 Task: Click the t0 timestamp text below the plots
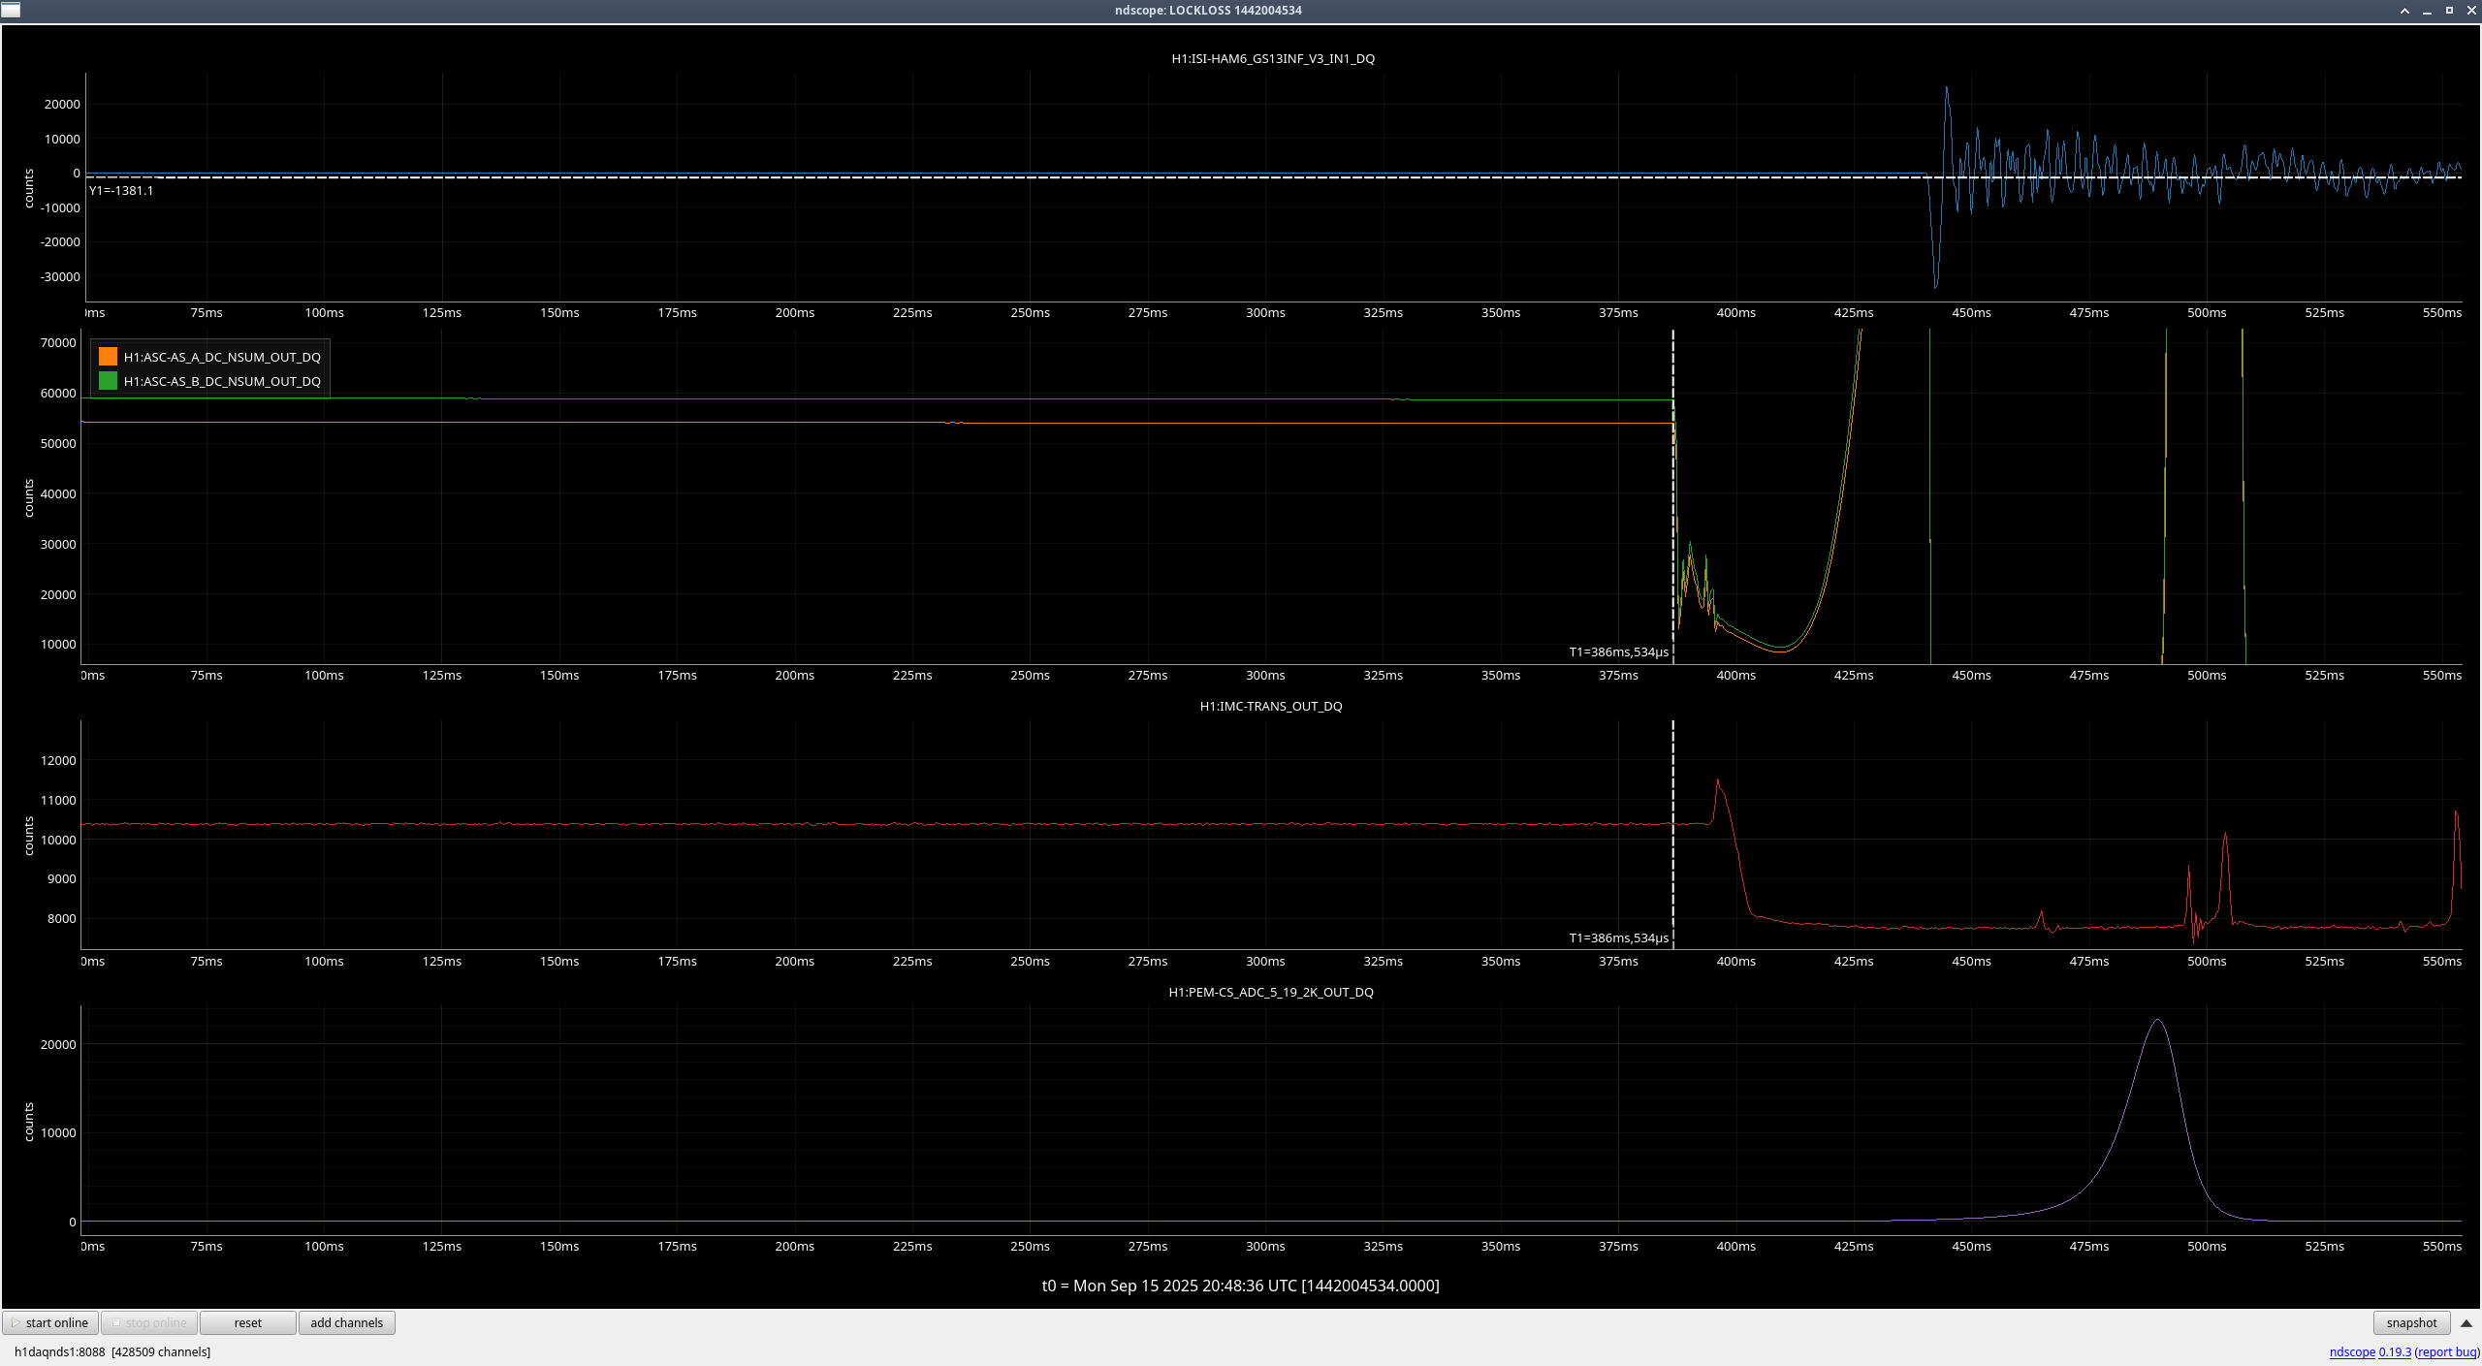point(1241,1286)
